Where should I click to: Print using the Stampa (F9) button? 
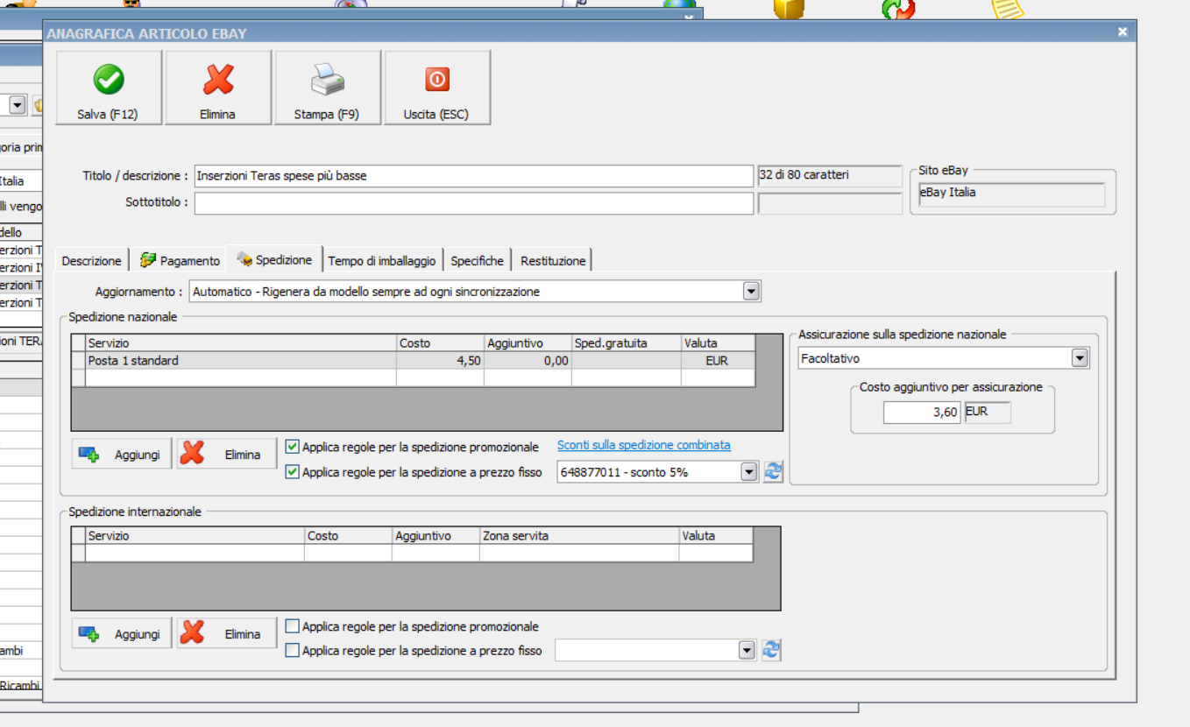coord(328,88)
